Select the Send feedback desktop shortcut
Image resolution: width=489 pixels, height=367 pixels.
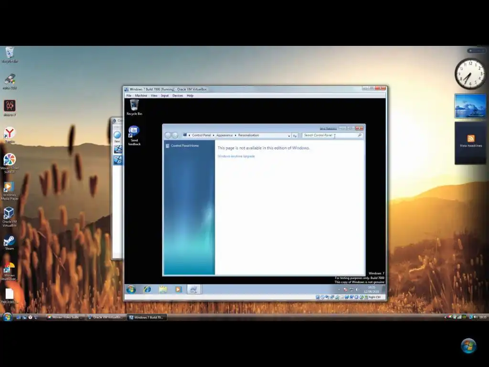[134, 135]
